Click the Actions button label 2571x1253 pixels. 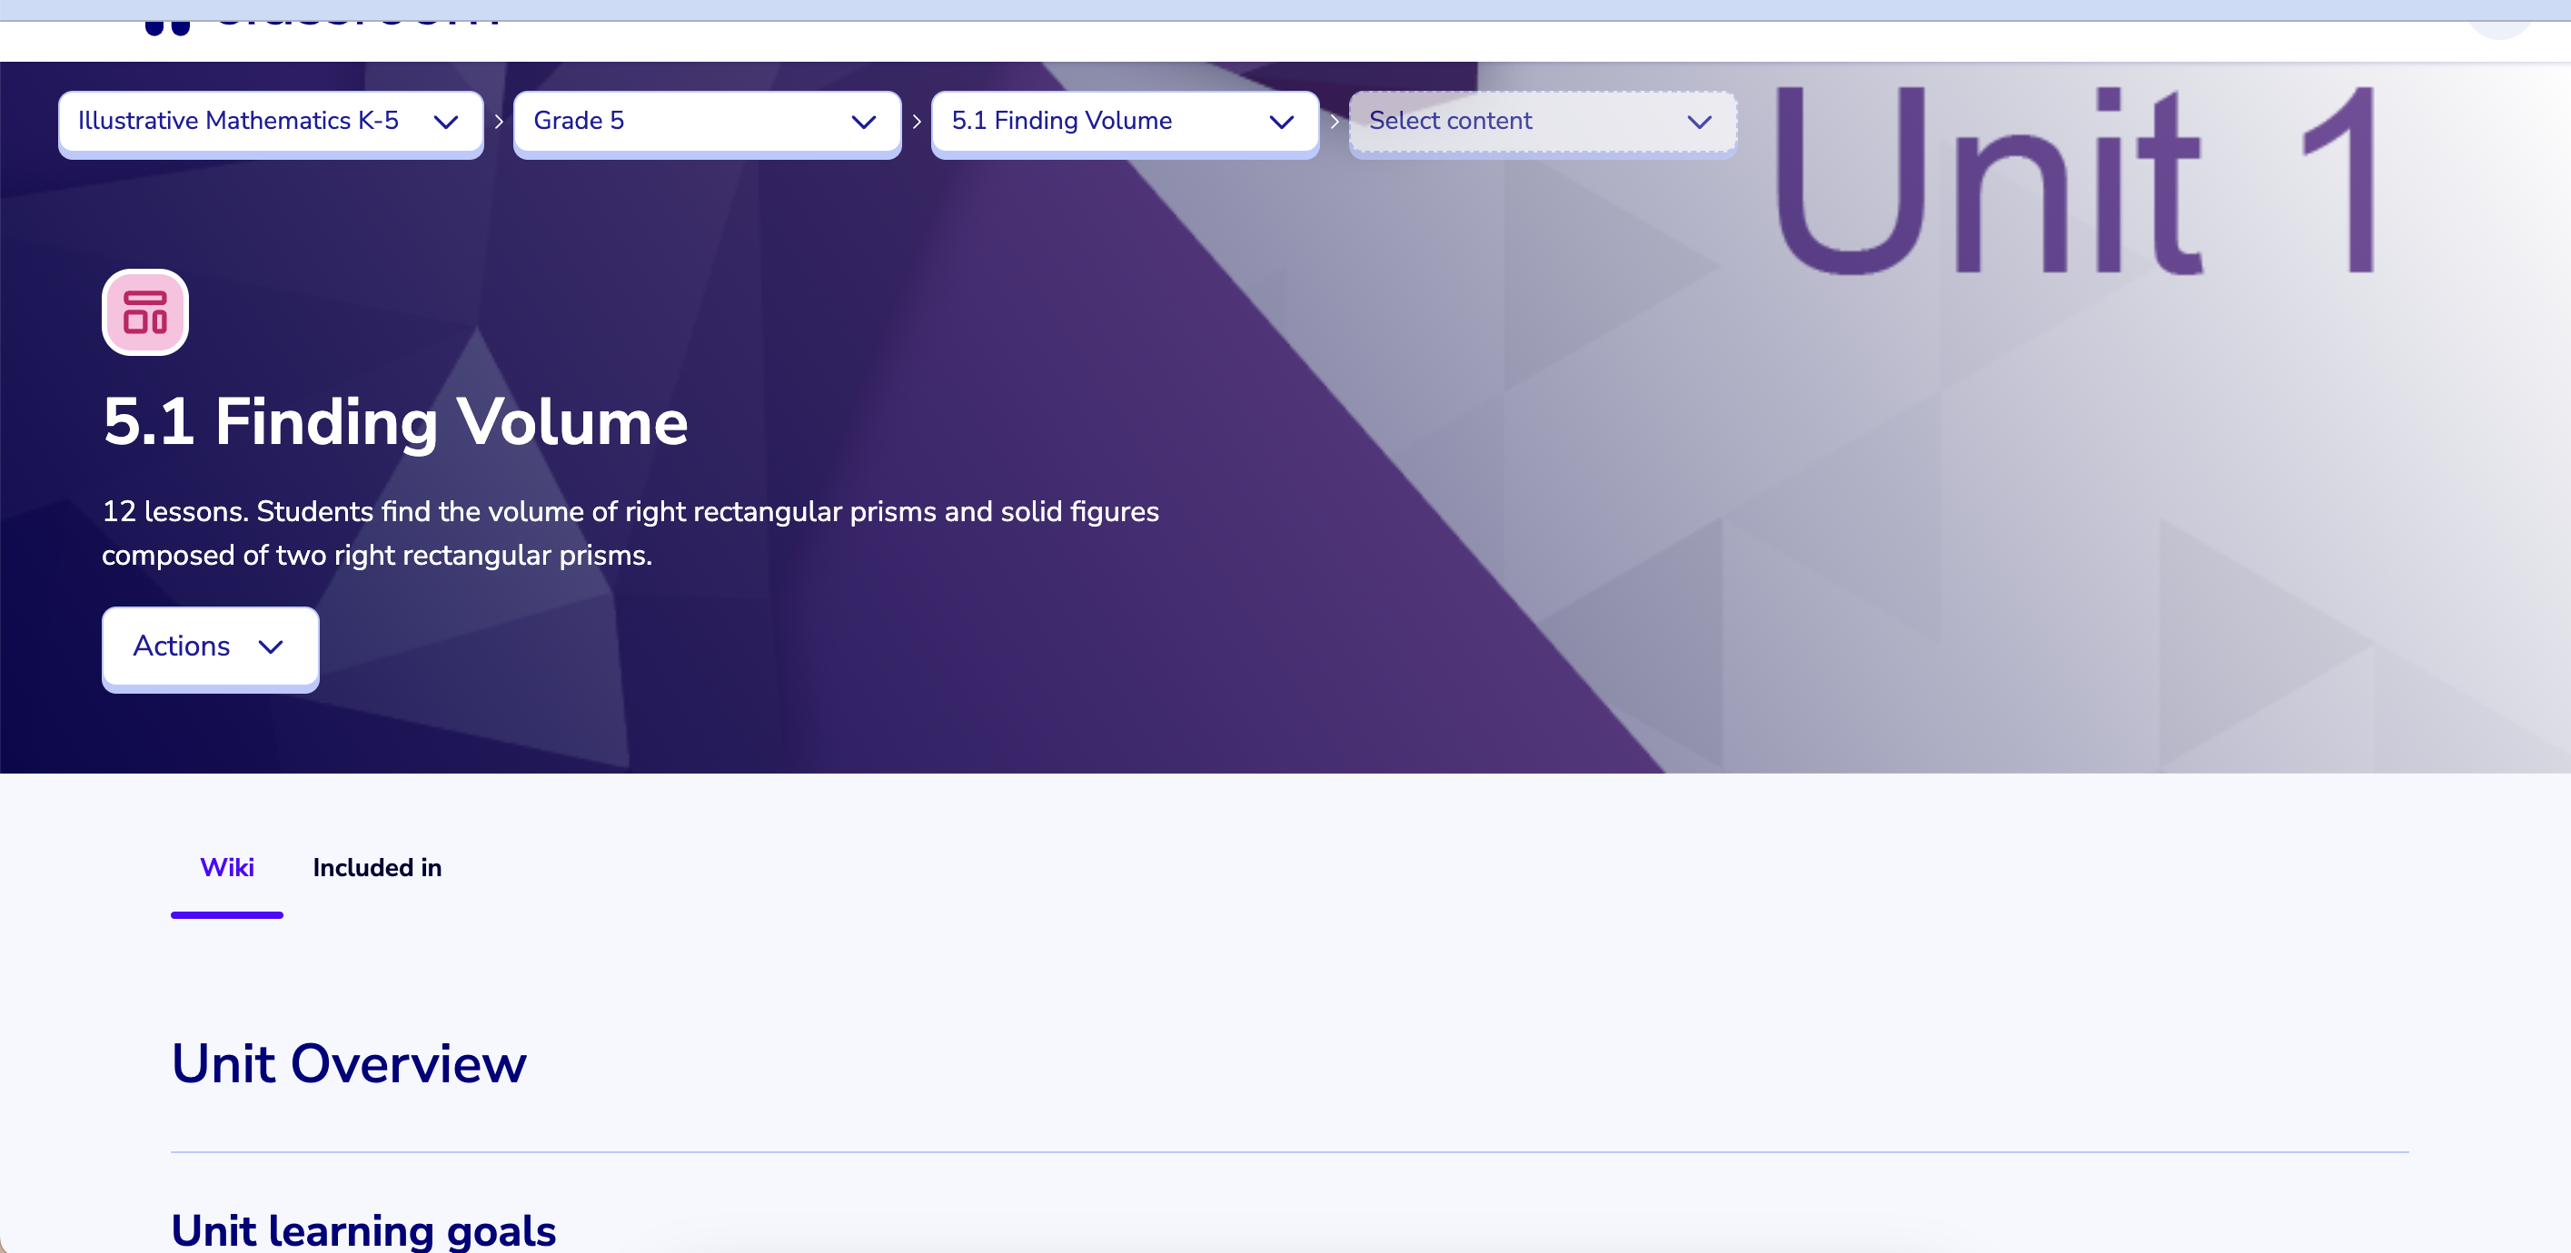click(182, 646)
